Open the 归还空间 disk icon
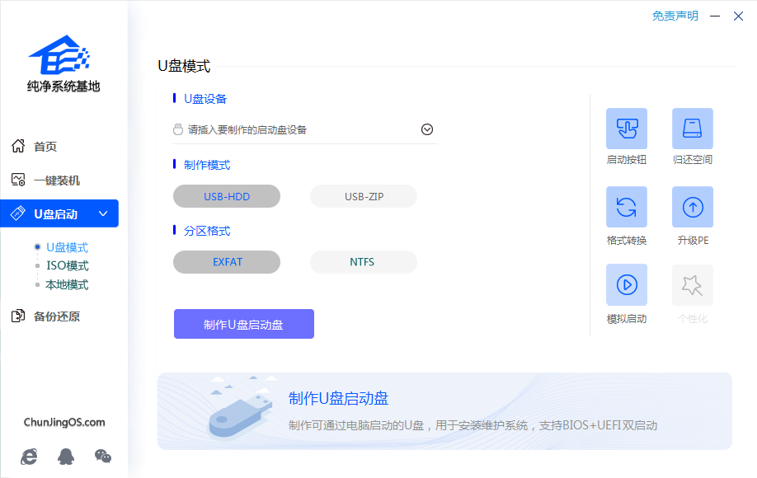The width and height of the screenshot is (757, 478). 693,129
